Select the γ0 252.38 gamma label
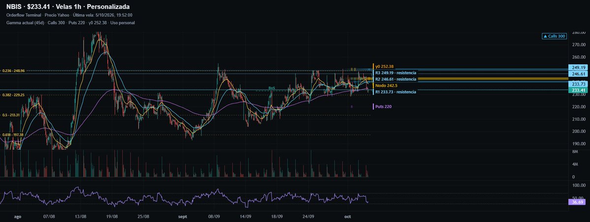Screen dimensions: 590x222 click(x=384, y=66)
